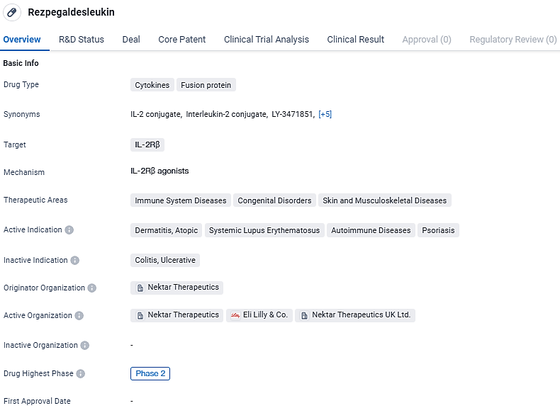This screenshot has height=408, width=560.
Task: Click the pill drug icon beside Rezpegaldesleukin
Action: [12, 12]
